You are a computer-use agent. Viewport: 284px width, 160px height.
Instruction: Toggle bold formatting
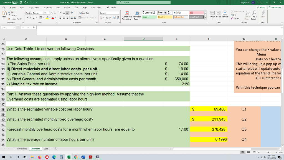pos(27,17)
